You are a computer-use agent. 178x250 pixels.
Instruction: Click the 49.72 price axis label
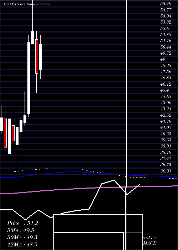click(166, 53)
